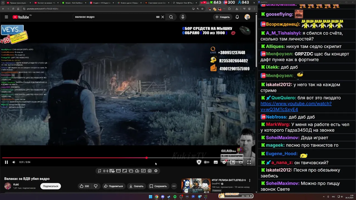Click the volume boost icon below the player
Screen dimensions: 356x200
106,171
